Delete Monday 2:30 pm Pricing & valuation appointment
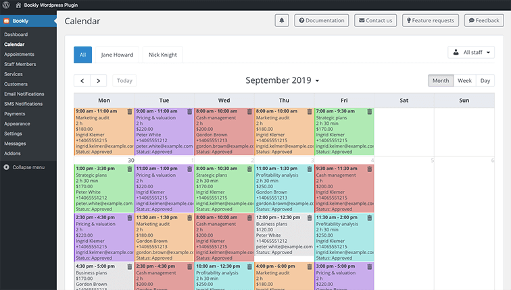Image resolution: width=511 pixels, height=290 pixels. coord(129,218)
